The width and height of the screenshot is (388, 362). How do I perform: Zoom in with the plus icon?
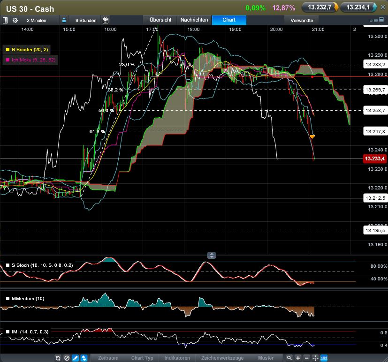pos(297,358)
